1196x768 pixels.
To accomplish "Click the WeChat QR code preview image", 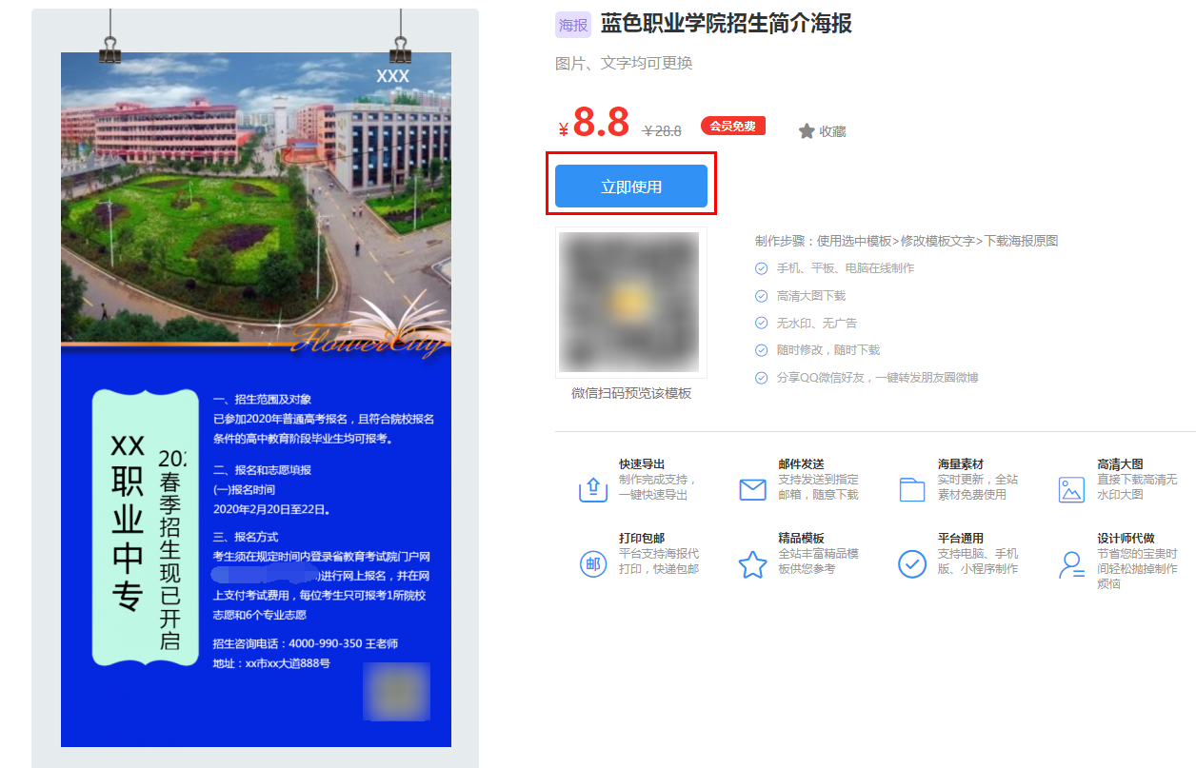I will (x=630, y=303).
